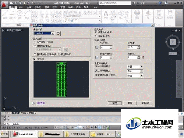Expand the Draw (绘图) panel arrow
184x138 pixels.
[23, 25]
